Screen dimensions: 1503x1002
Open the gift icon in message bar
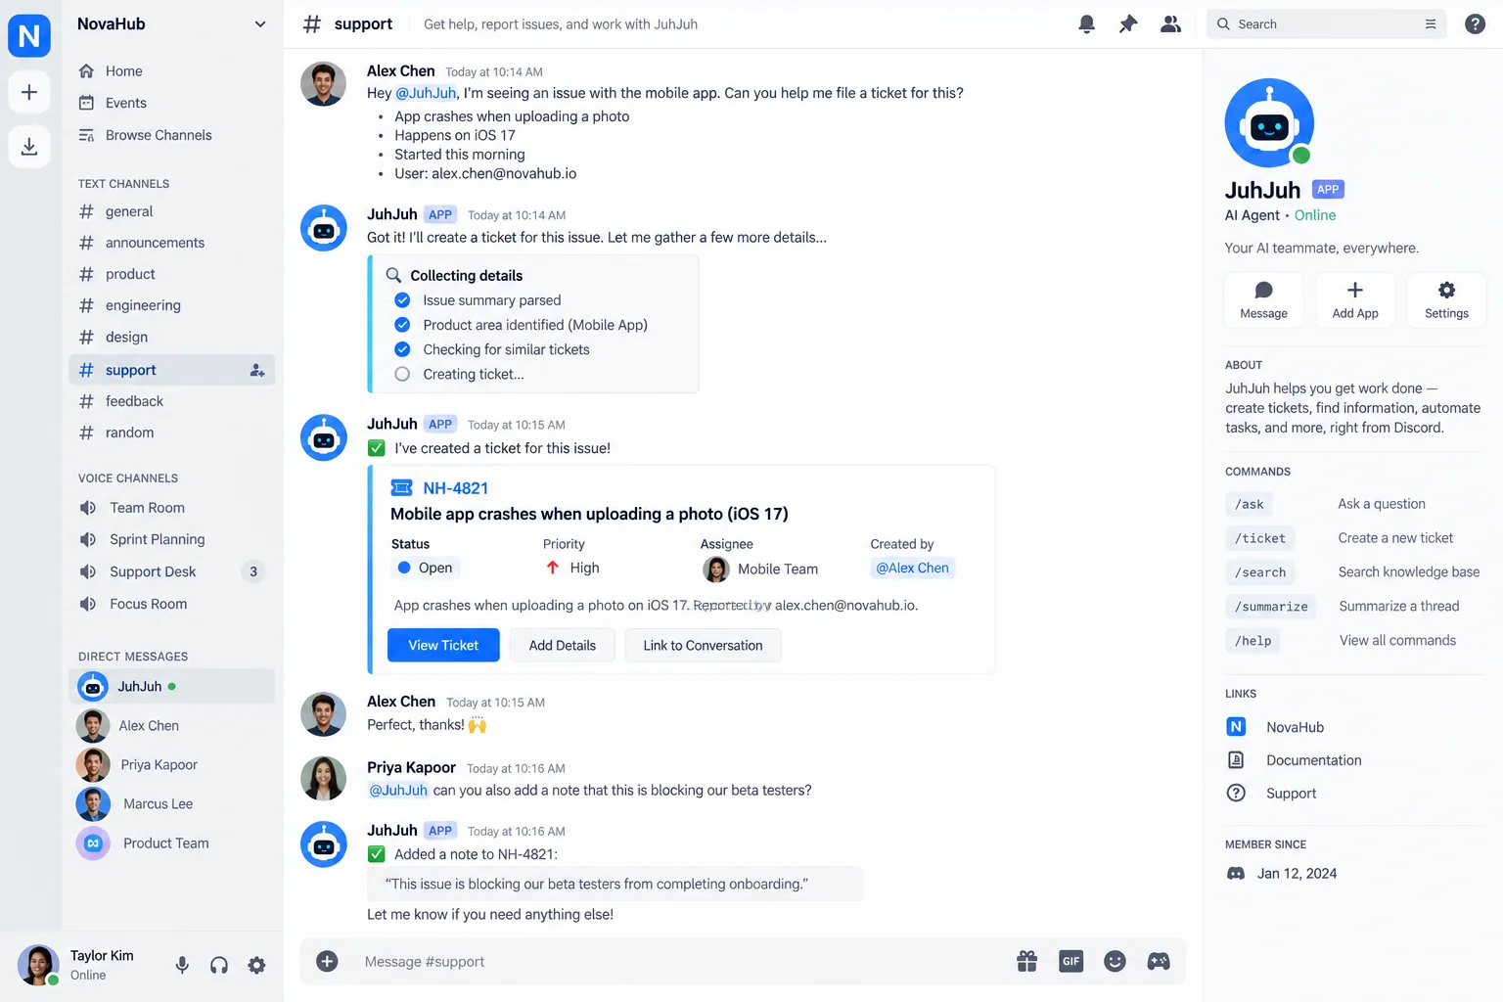[x=1026, y=962]
